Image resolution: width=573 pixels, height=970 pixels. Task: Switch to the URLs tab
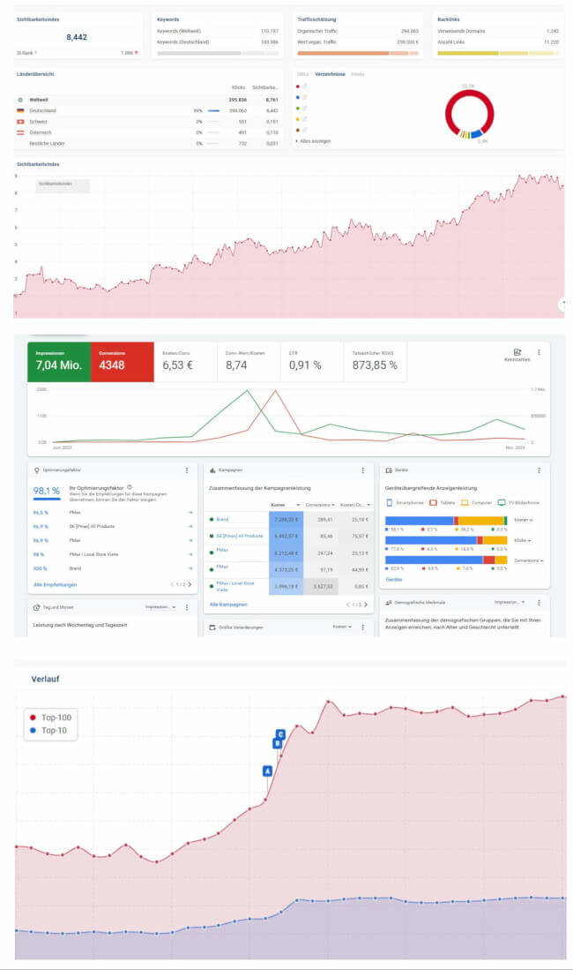[x=302, y=74]
